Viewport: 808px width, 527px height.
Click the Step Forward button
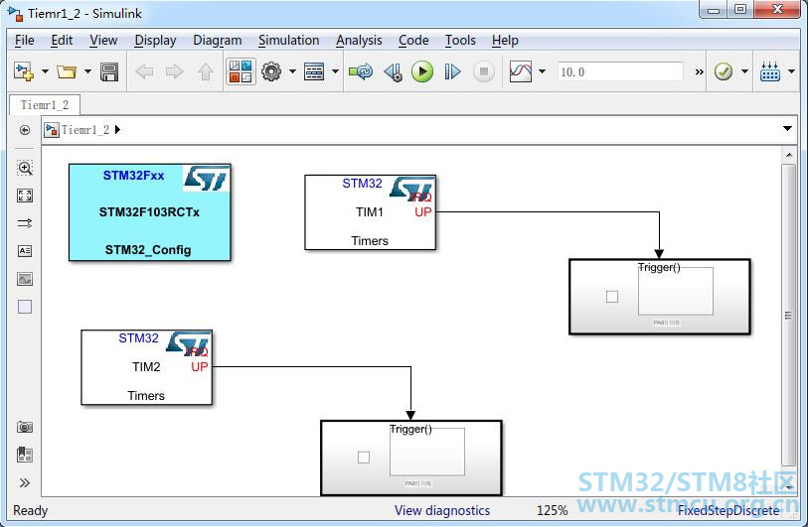pos(452,71)
